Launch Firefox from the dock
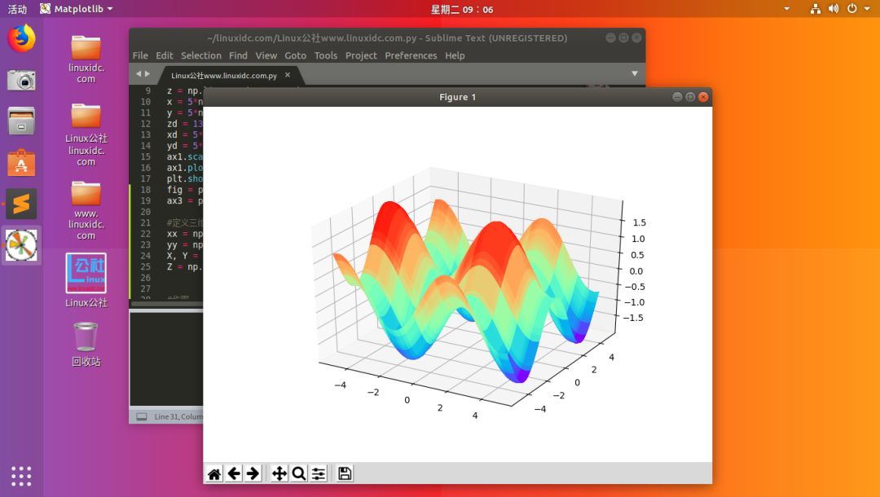This screenshot has height=497, width=880. tap(21, 38)
